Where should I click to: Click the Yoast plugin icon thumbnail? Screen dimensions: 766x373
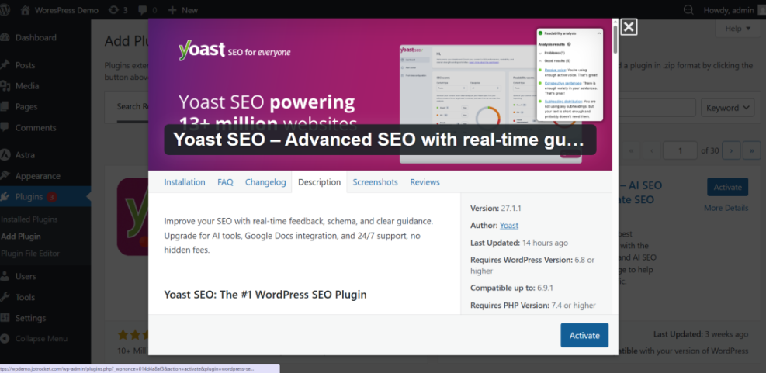coord(133,217)
